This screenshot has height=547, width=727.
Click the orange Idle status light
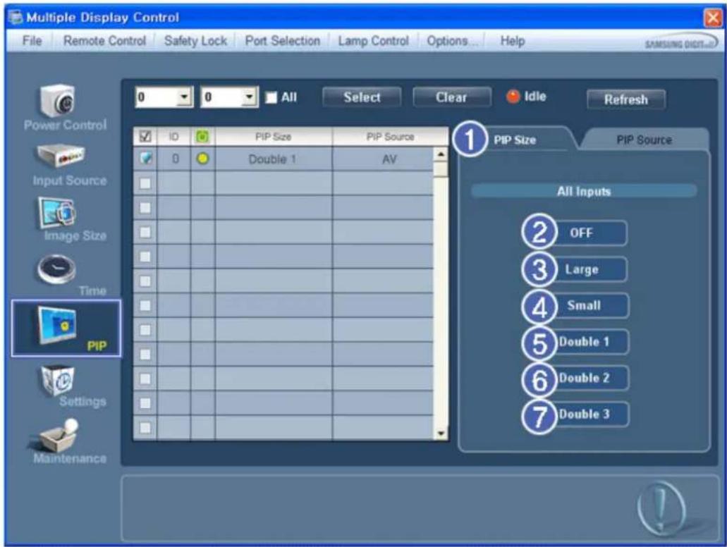513,97
